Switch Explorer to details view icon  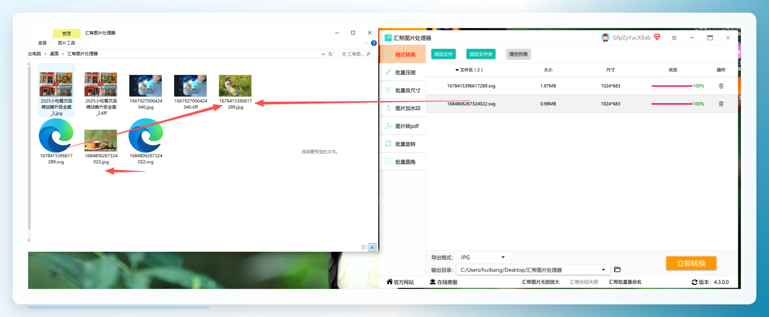click(x=364, y=247)
